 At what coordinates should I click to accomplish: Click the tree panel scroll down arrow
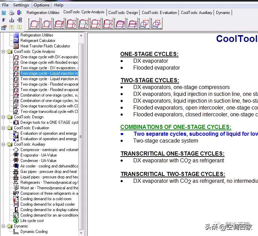click(x=81, y=233)
